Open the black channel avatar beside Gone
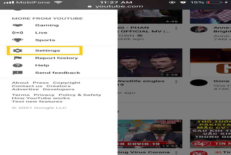Viewport: 231px width, 155px height. 199,83
